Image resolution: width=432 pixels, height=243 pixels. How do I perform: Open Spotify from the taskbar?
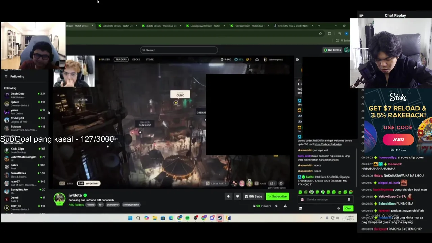187,218
